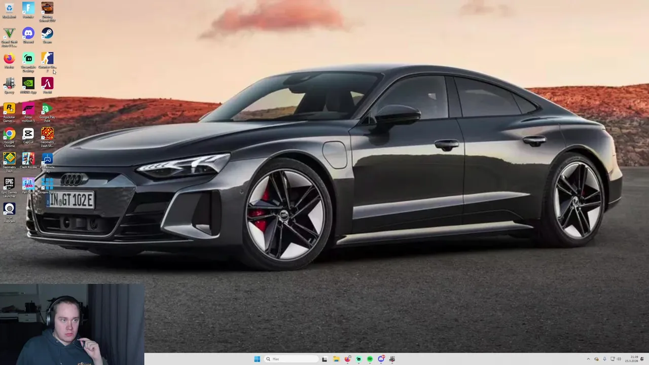Open the NVIDIA App desktop shortcut

click(x=28, y=86)
